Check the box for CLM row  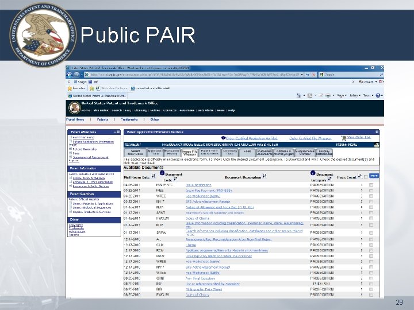point(371,245)
